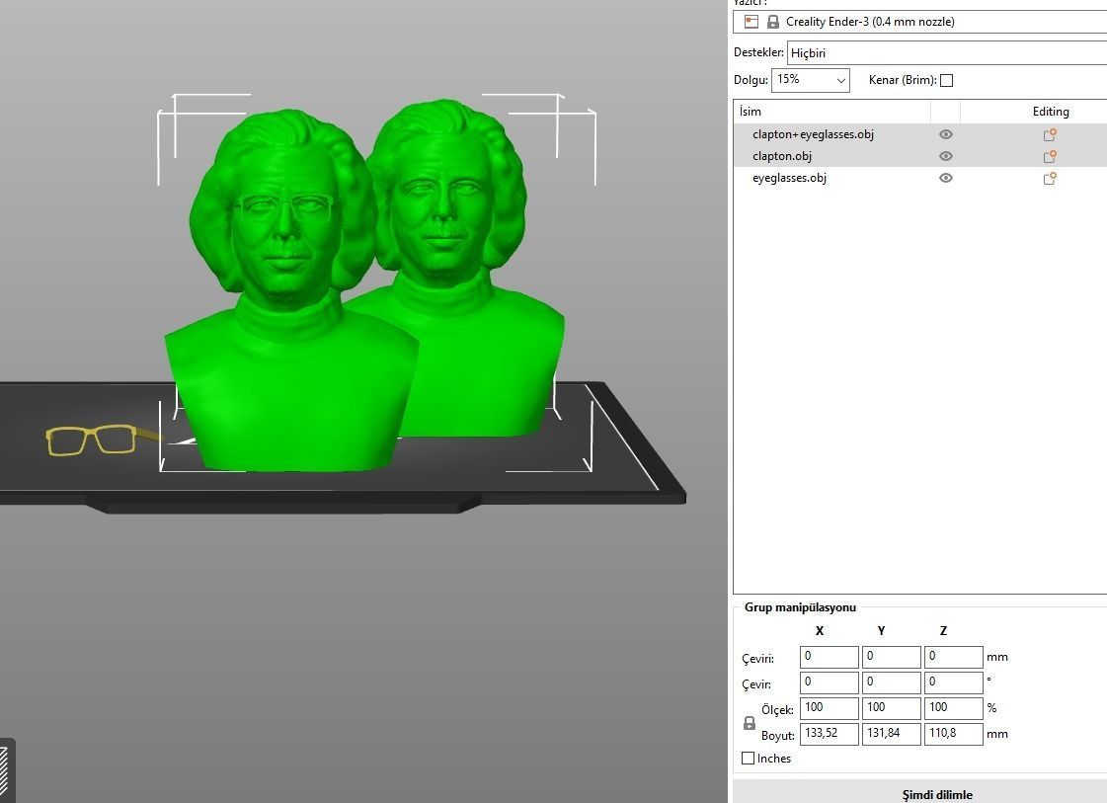1107x803 pixels.
Task: Click the Çeviri Y input field
Action: point(891,657)
